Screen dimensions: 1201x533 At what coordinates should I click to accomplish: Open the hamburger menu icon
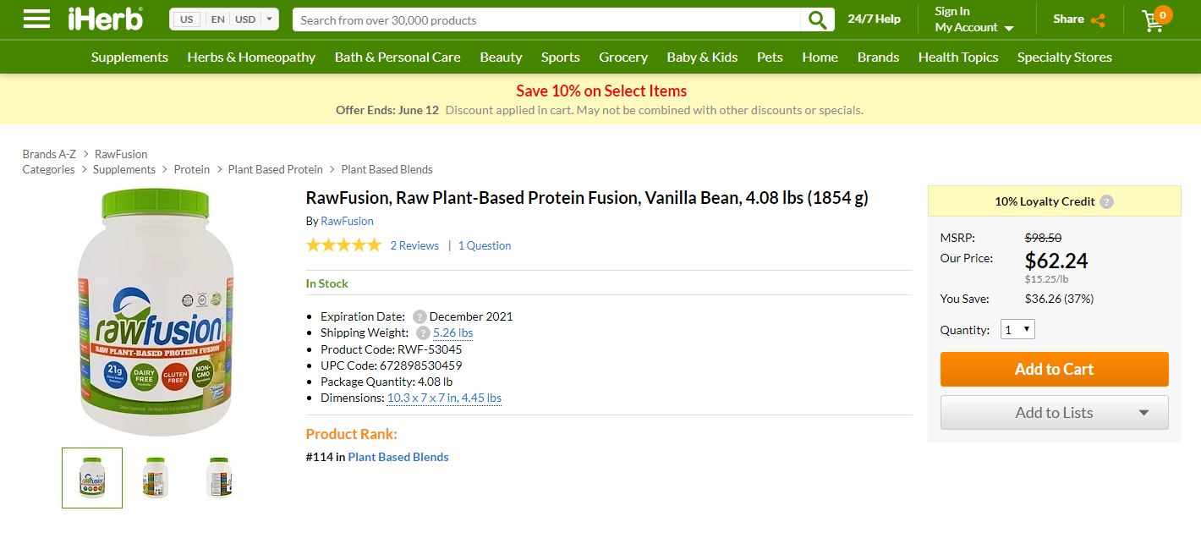click(36, 19)
